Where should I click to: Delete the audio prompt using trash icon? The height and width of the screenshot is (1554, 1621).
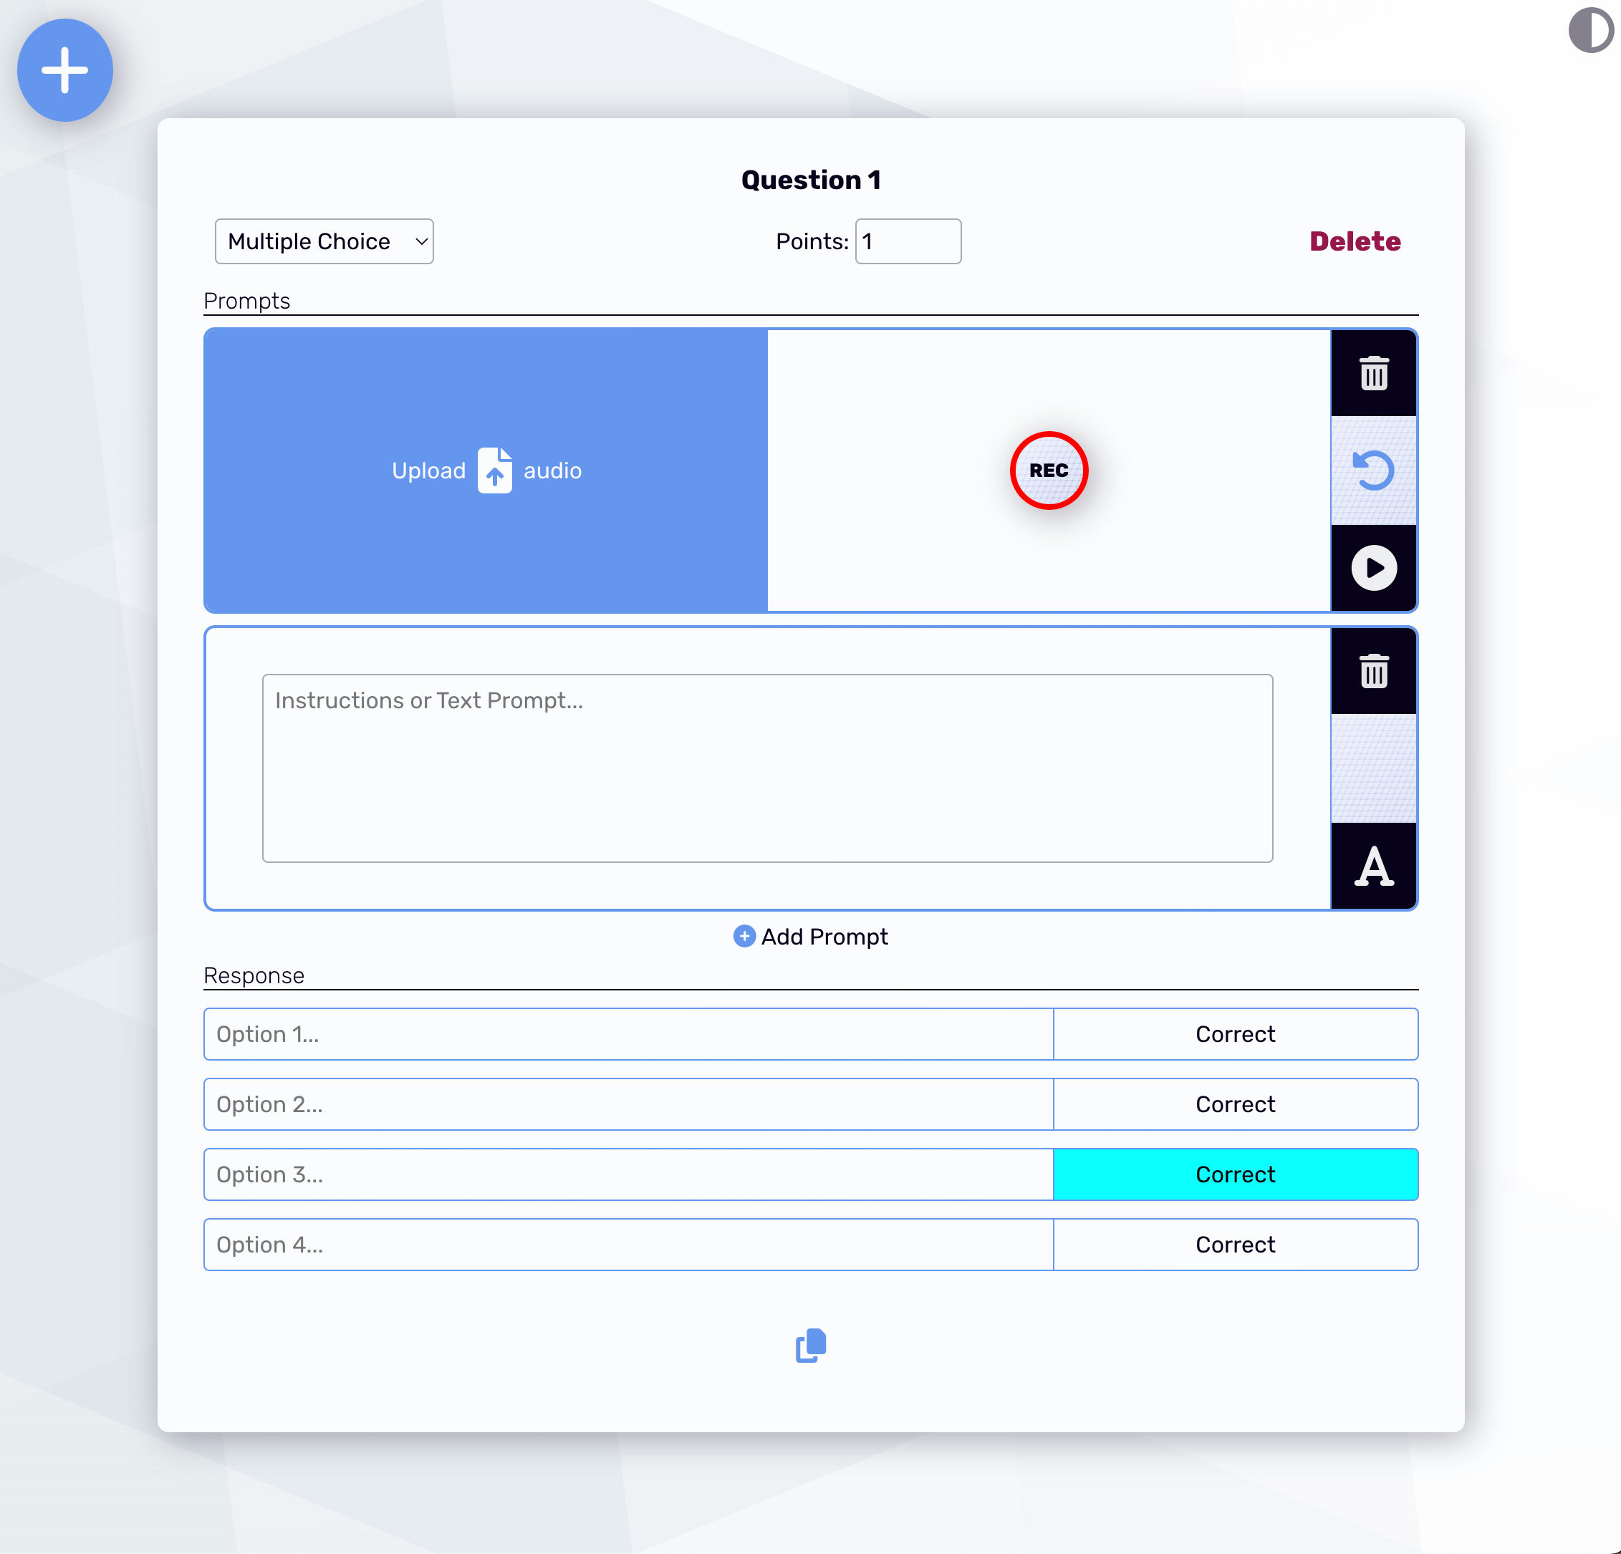pyautogui.click(x=1373, y=374)
